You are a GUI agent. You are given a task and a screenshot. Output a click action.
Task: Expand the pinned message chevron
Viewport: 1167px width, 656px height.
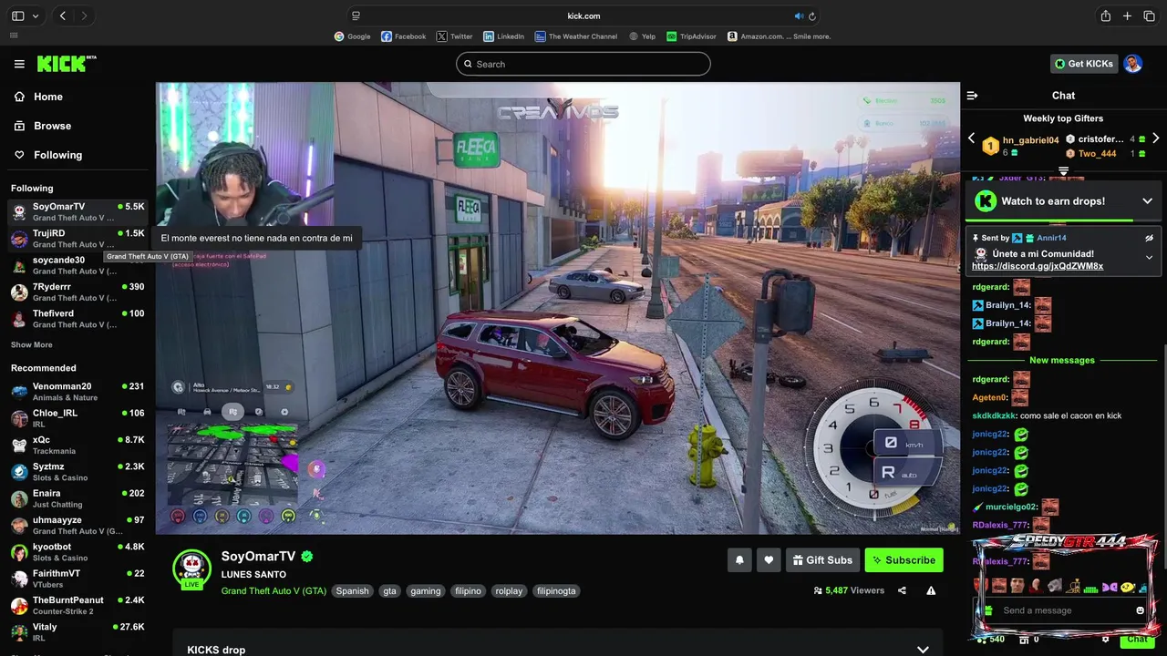pyautogui.click(x=1149, y=258)
